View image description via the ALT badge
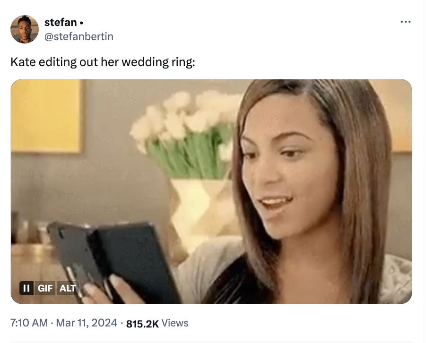 (68, 287)
